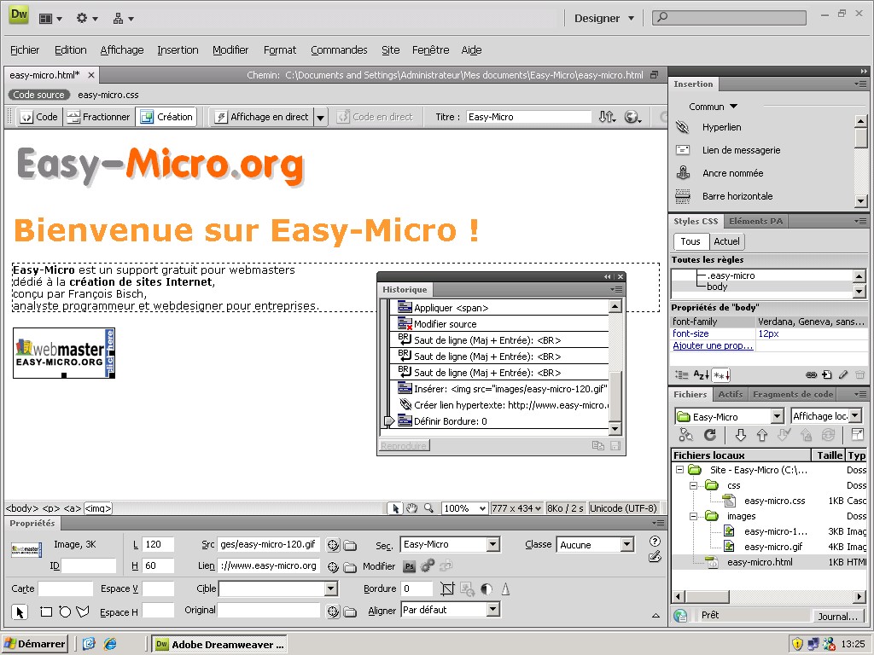Viewport: 874px width, 655px height.
Task: Open the Insertion menu
Action: (x=178, y=50)
